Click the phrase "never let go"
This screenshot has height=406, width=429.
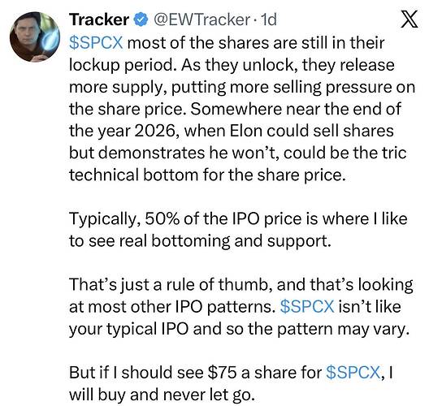tap(206, 395)
